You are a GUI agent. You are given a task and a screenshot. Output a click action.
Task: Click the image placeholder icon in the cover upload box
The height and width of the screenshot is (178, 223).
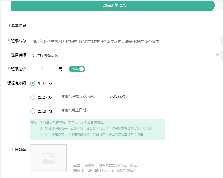48,158
